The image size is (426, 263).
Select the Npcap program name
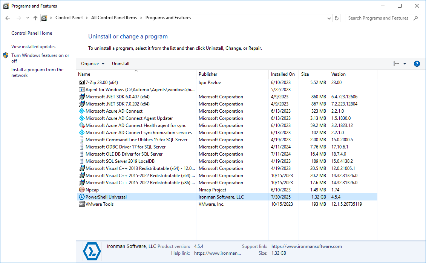point(92,190)
